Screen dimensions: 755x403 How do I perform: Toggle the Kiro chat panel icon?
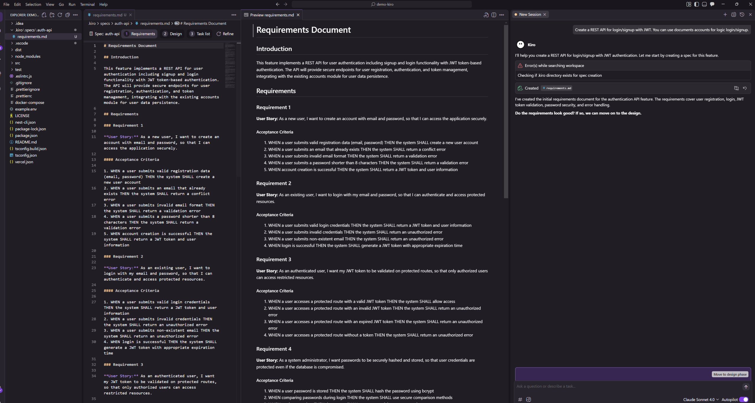pyautogui.click(x=712, y=4)
